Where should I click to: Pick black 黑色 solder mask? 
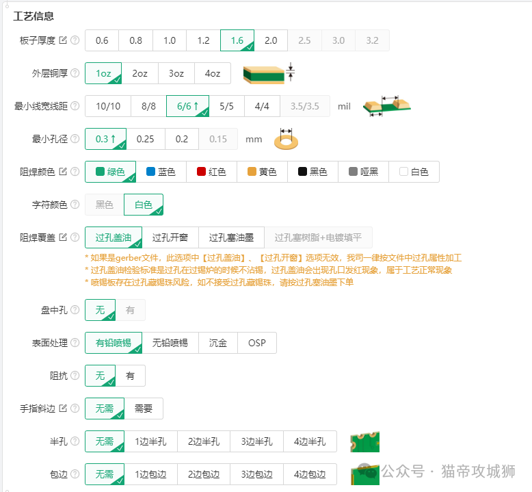pyautogui.click(x=312, y=172)
